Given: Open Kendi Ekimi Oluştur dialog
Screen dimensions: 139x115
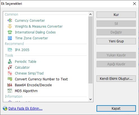Looking at the screenshot, I should pyautogui.click(x=116, y=78).
